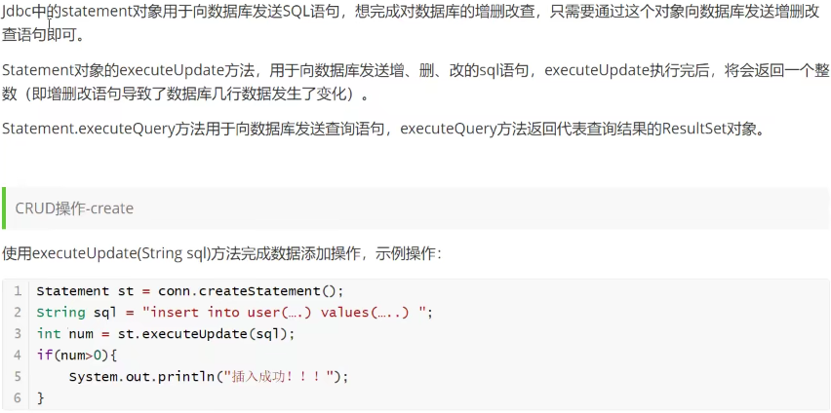The height and width of the screenshot is (413, 831).
Task: Click line number 4 in code block
Action: click(x=18, y=355)
